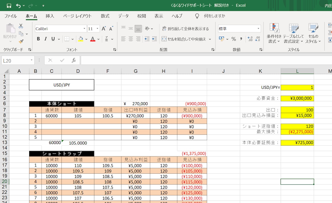This screenshot has width=332, height=203.
Task: Switch to the 表示 tab
Action: 159,16
